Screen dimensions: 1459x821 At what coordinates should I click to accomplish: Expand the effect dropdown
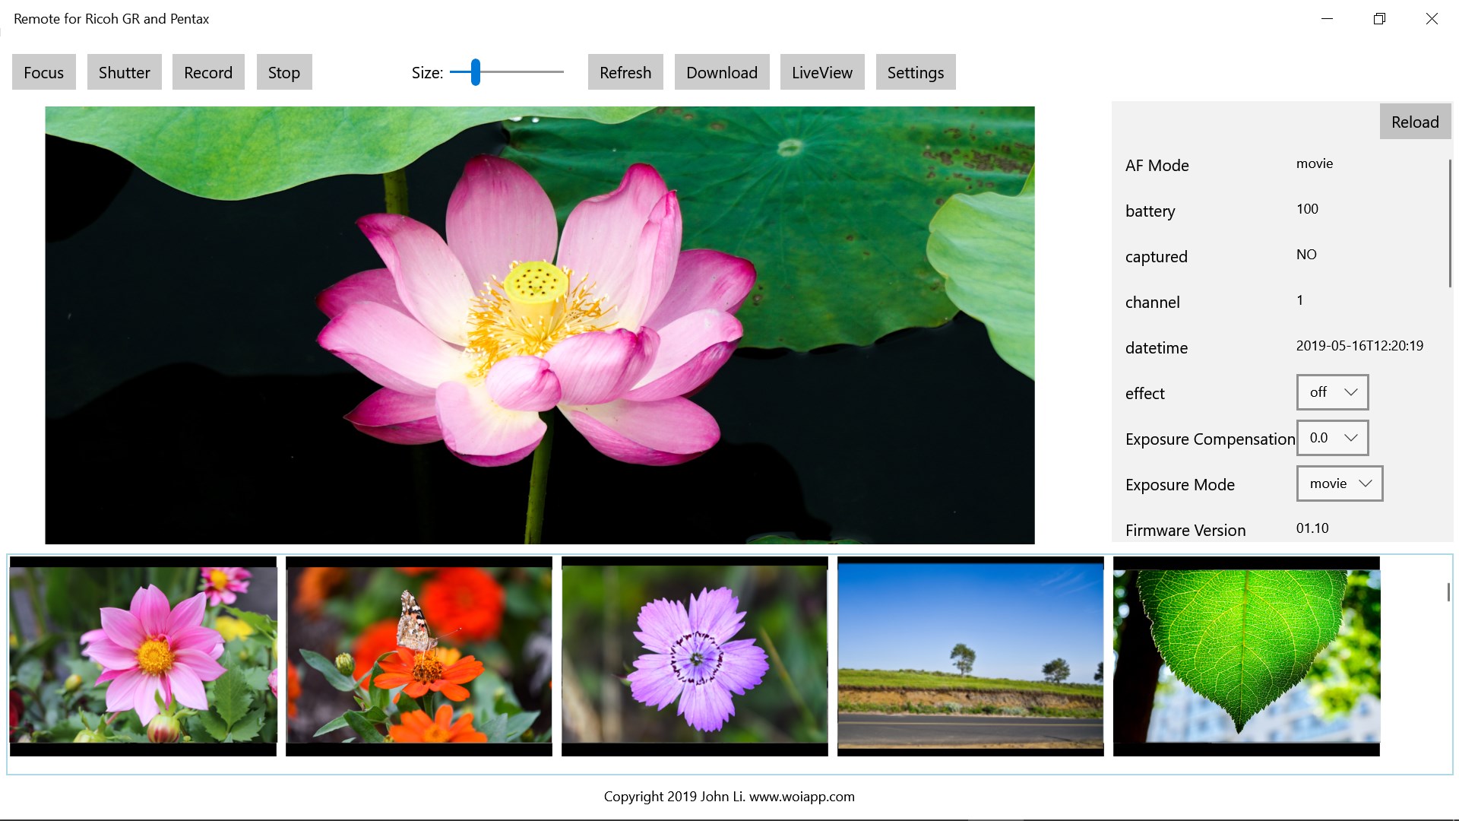click(x=1332, y=392)
